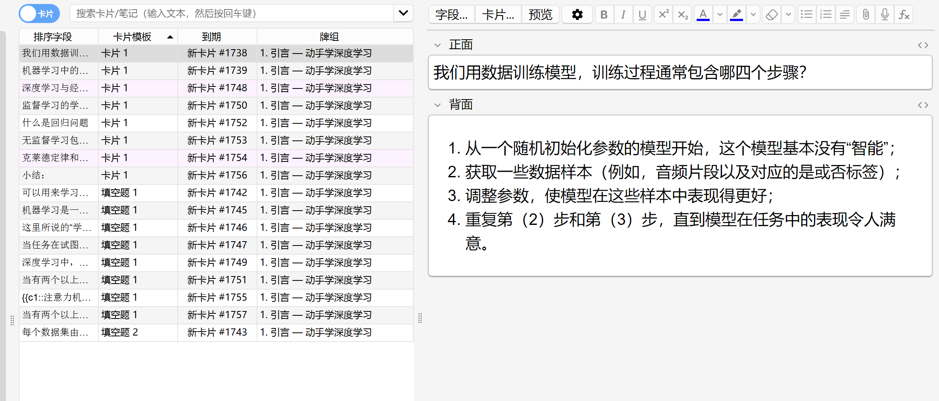Click the 预览 preview button
Screen dimensions: 939x401
(x=540, y=15)
